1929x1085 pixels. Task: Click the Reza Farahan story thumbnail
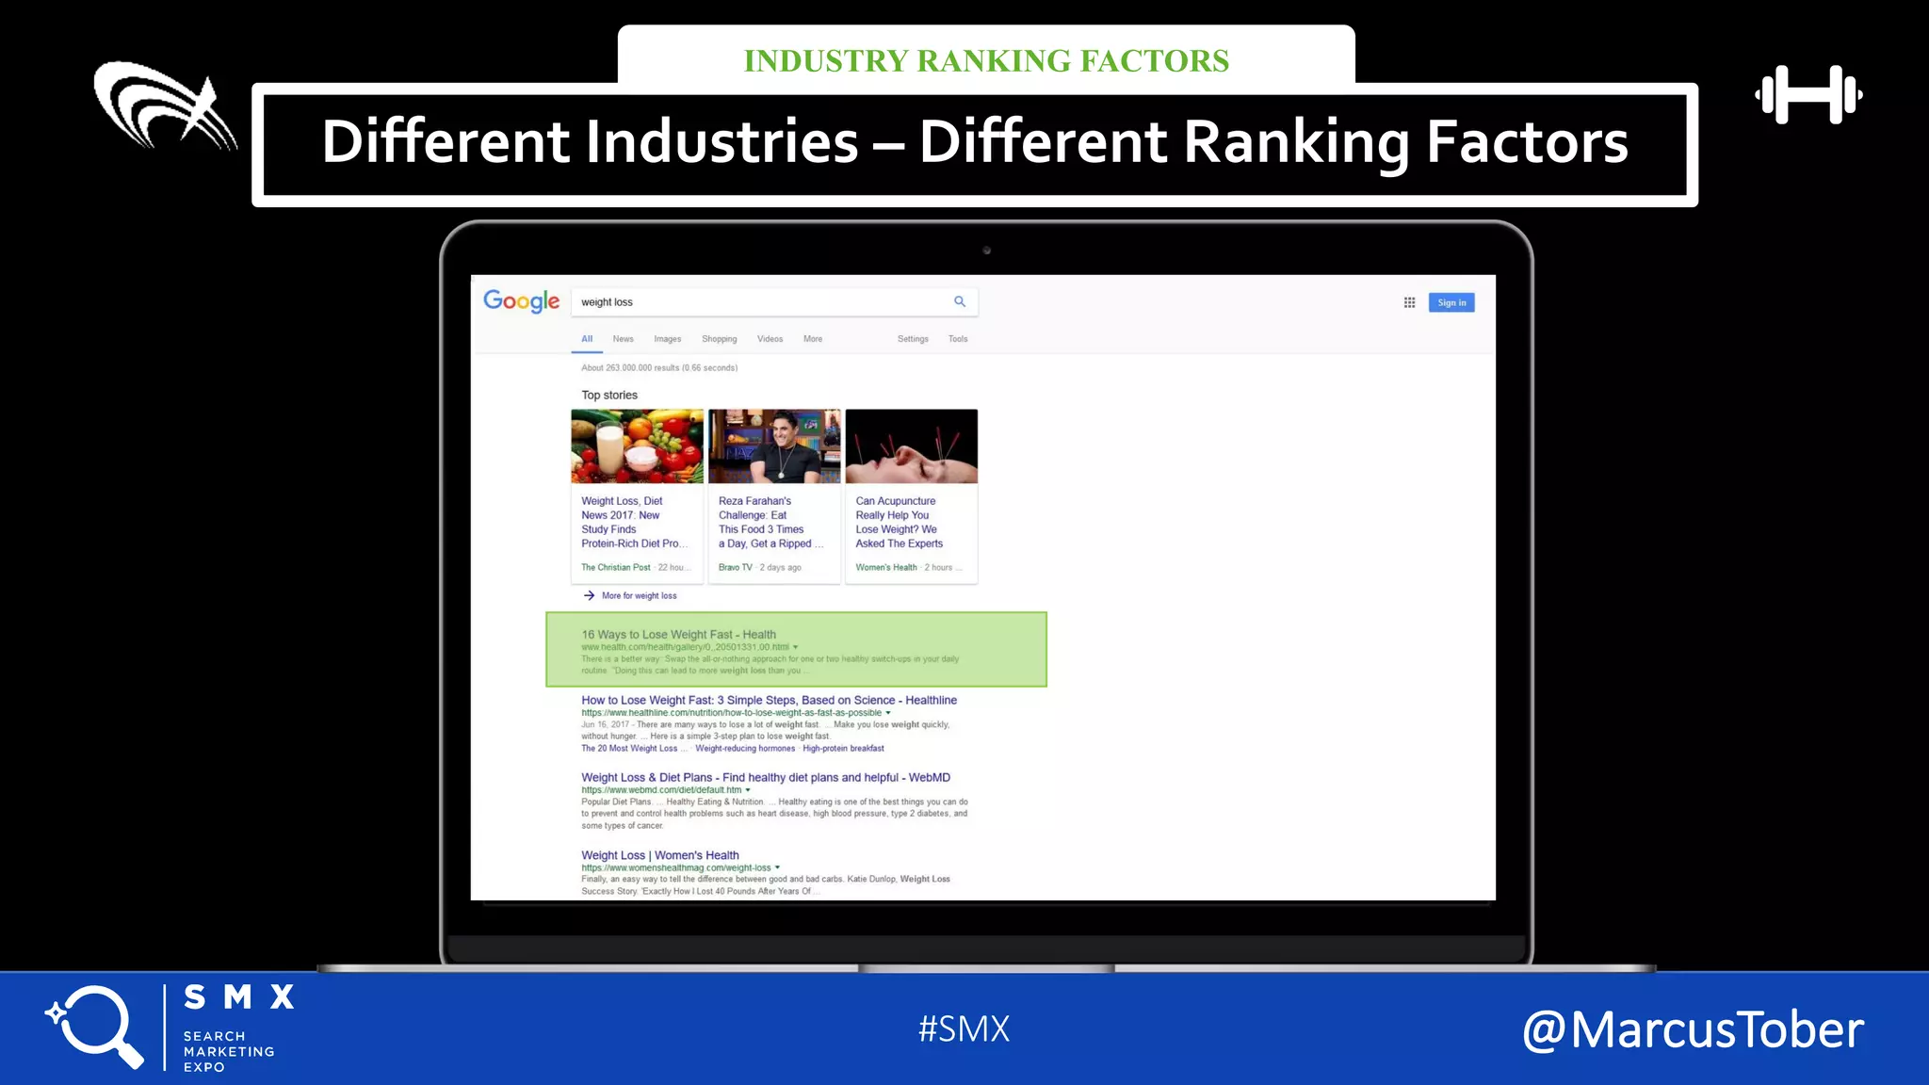tap(774, 445)
